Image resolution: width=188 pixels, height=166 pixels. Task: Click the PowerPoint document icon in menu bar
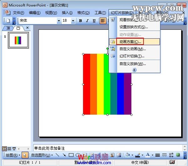pyautogui.click(x=8, y=13)
